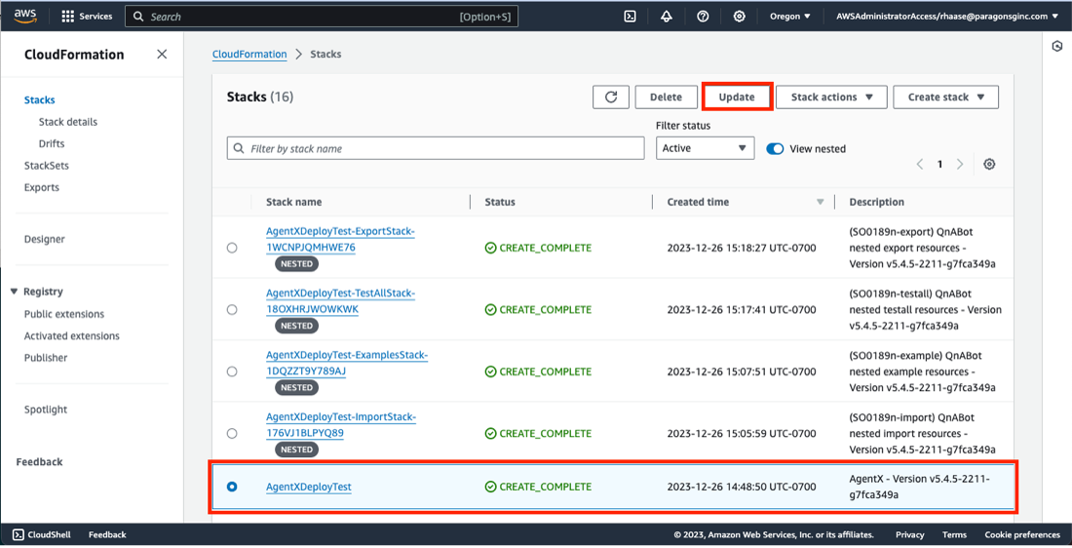Close the CloudFormation side navigation
Viewport: 1072px width, 548px height.
(x=162, y=54)
